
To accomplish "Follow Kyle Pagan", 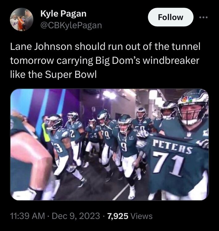I will coord(170,17).
